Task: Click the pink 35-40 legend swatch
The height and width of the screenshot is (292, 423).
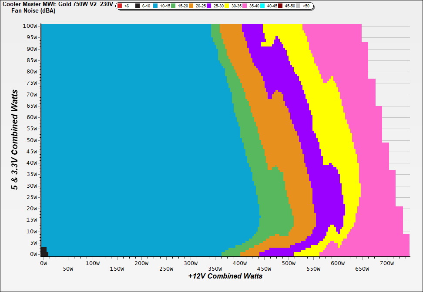Action: tap(245, 6)
